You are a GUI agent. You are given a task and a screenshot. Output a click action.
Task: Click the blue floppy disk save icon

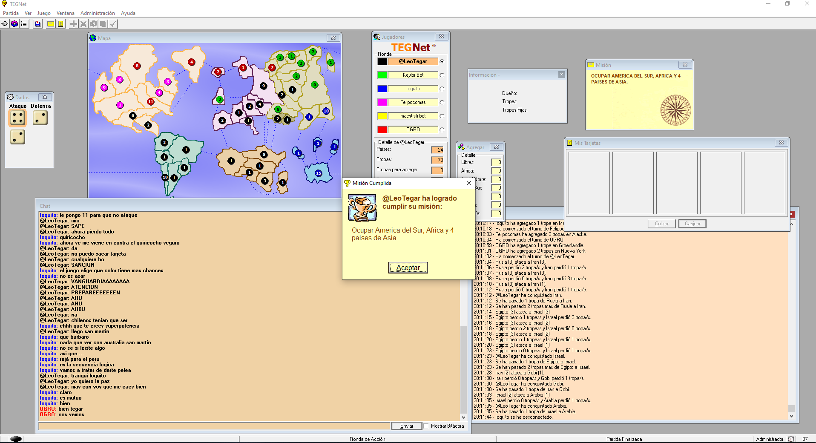(x=38, y=24)
